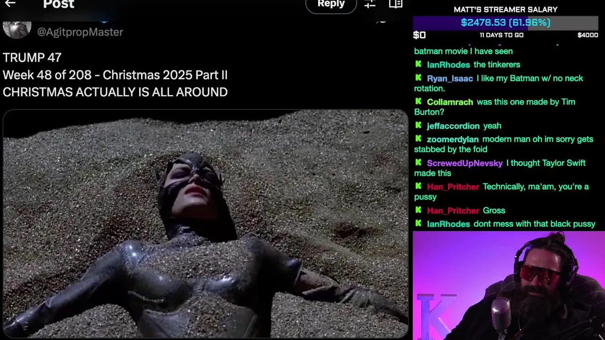605x340 pixels.
Task: Open chat user zoomerdylan
Action: (x=453, y=139)
